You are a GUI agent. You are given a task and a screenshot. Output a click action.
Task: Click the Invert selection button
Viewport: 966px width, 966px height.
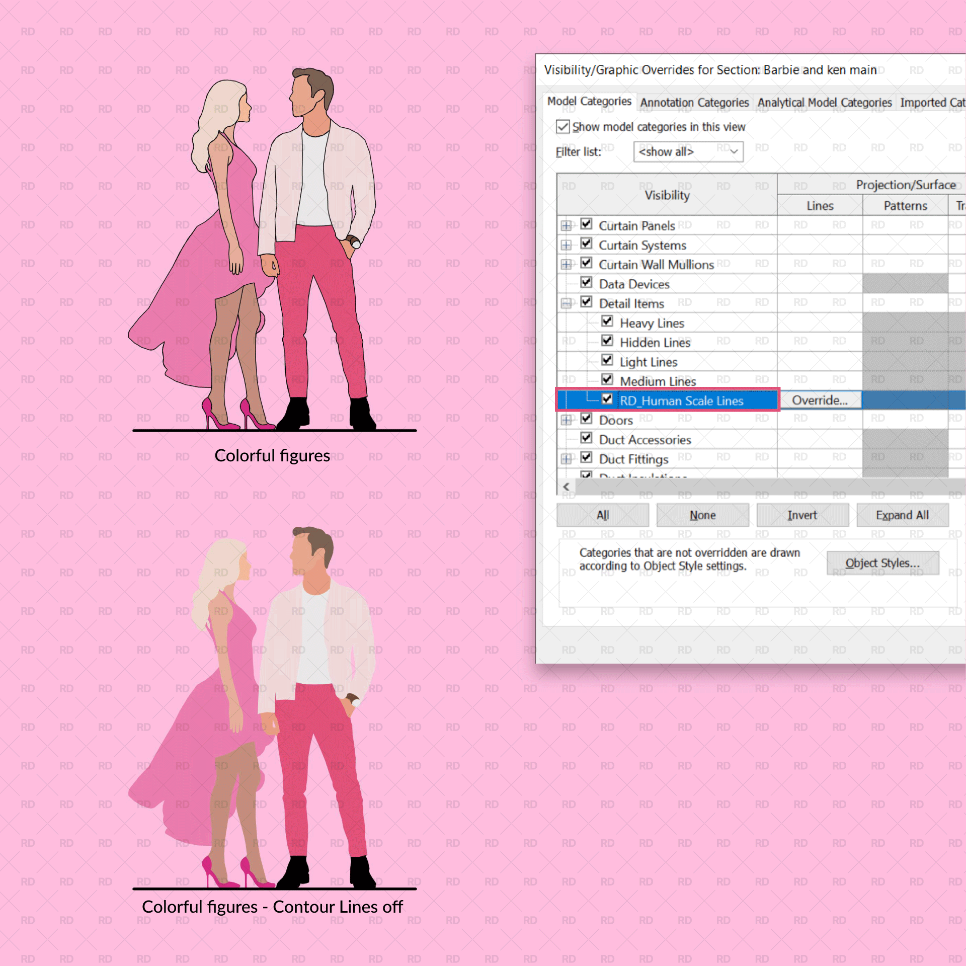802,515
